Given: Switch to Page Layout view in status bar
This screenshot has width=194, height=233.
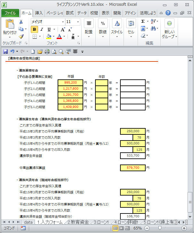Looking at the screenshot, I should [x=121, y=228].
